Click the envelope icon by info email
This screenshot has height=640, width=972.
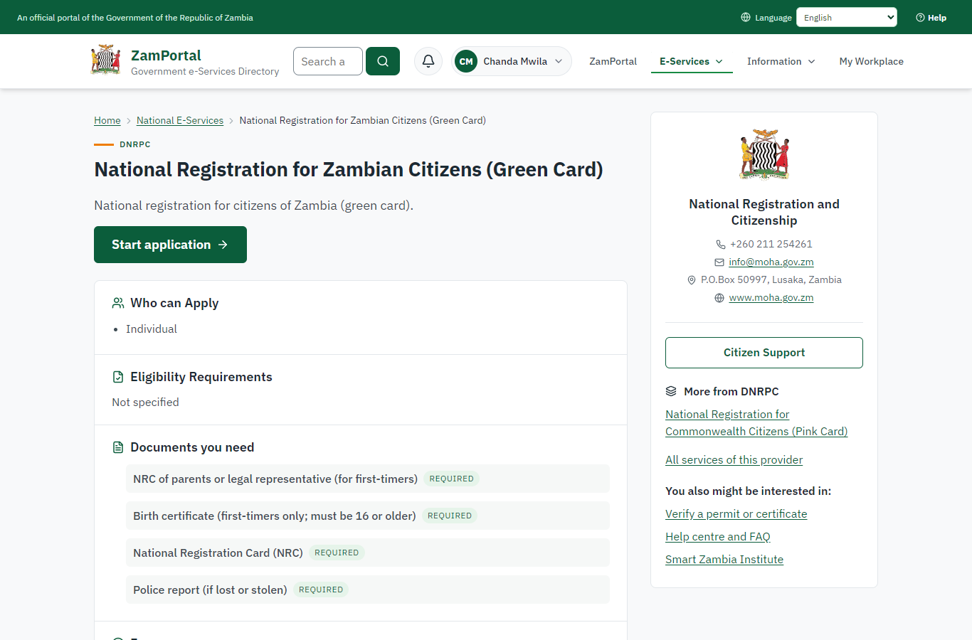click(719, 262)
